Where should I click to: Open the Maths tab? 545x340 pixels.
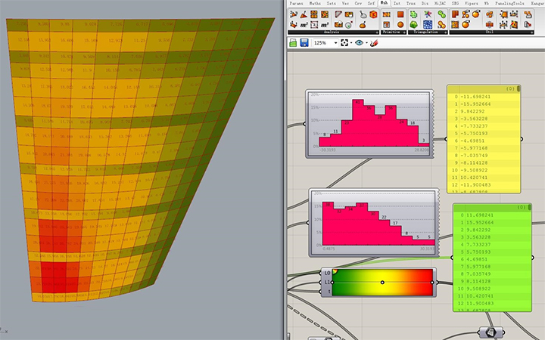pos(315,4)
